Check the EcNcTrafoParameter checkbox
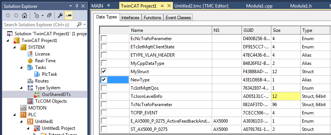 (104, 39)
